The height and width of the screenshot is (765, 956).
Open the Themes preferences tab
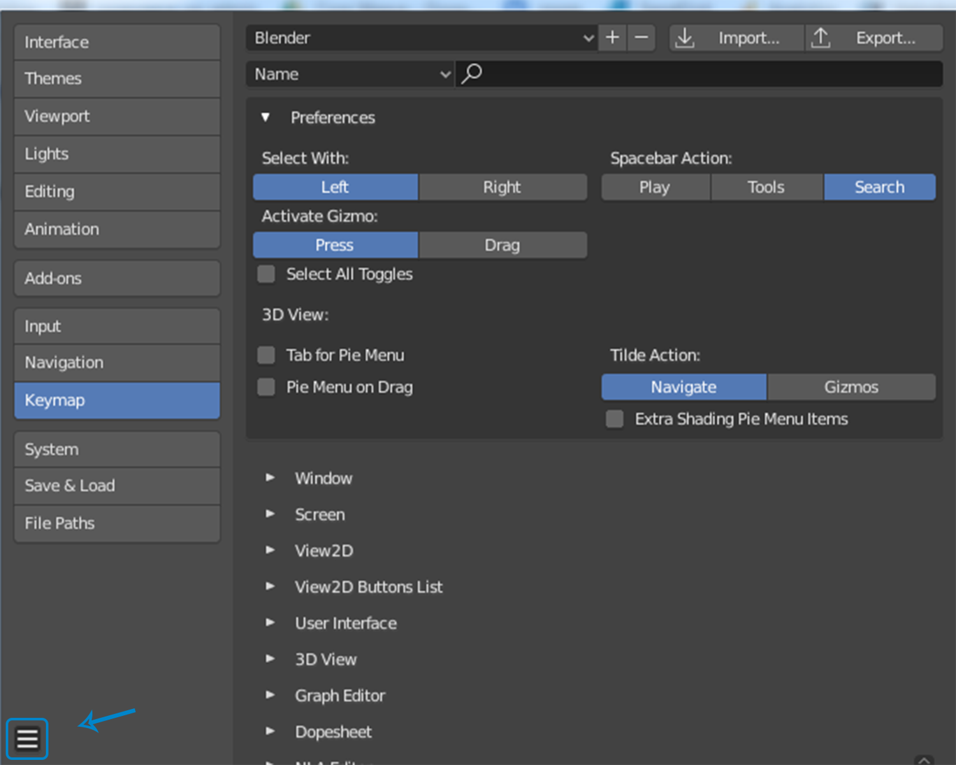117,79
